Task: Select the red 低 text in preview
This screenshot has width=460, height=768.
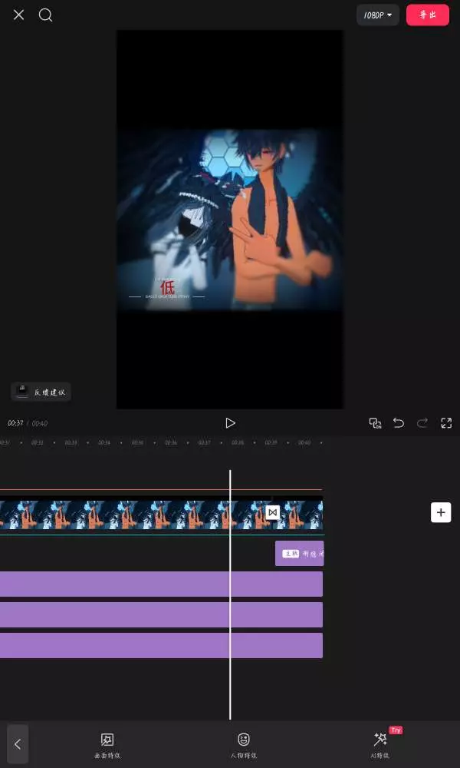Action: [x=167, y=287]
